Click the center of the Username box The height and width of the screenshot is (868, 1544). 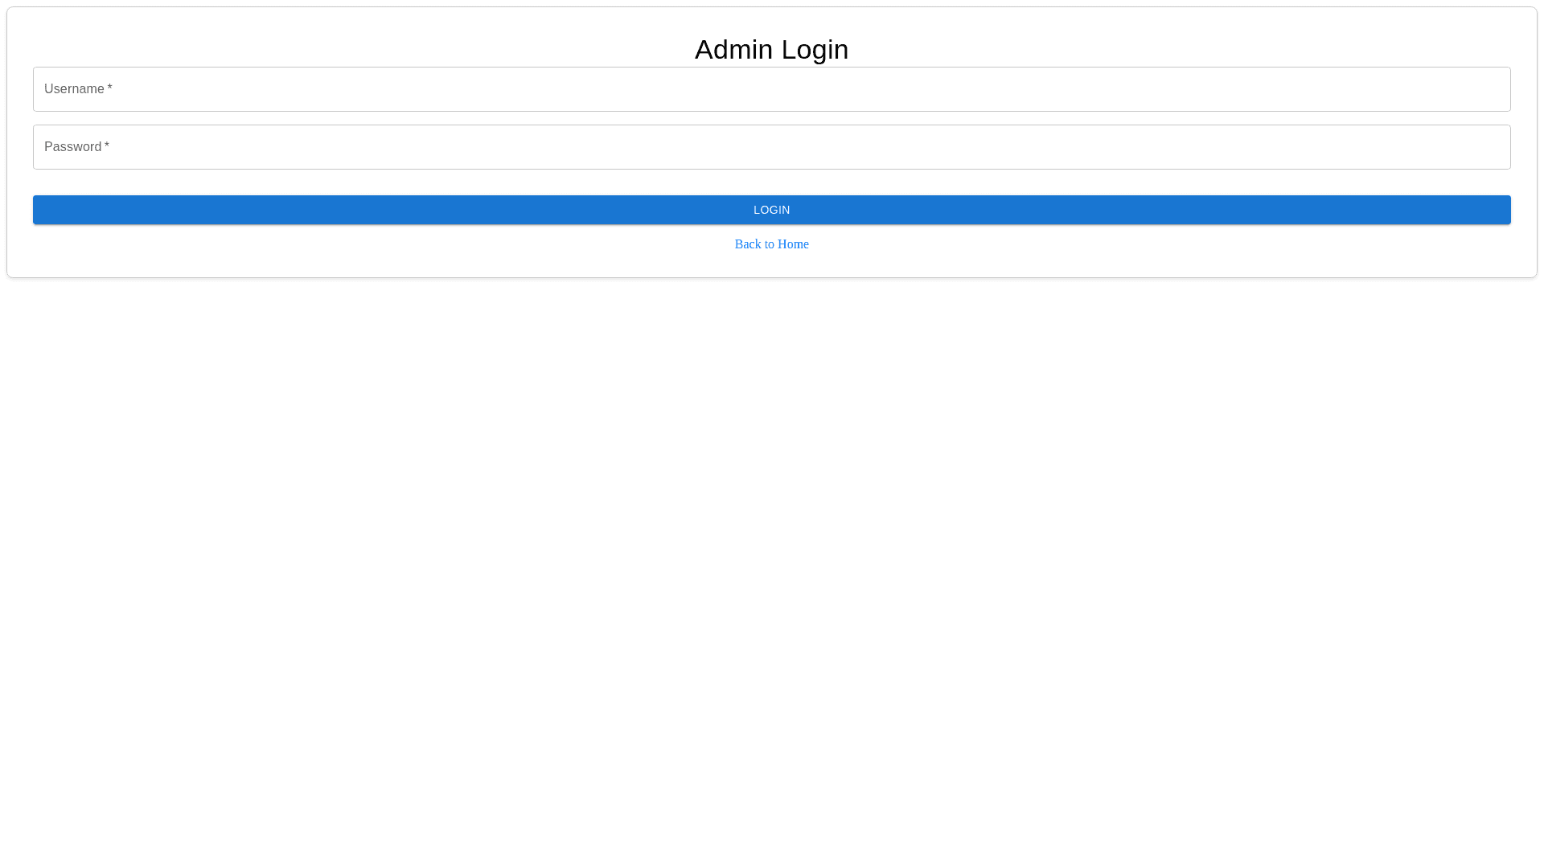coord(772,89)
